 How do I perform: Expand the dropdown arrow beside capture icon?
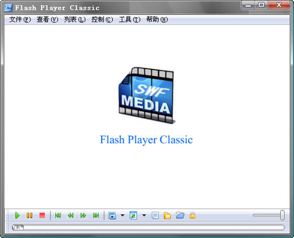point(122,215)
